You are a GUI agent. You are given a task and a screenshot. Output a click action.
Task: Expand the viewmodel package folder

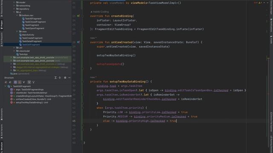tap(14, 51)
